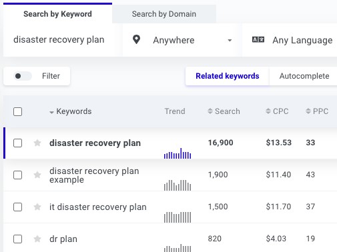Favorite the 'it disaster recovery plan' row
The height and width of the screenshot is (252, 337).
[37, 207]
